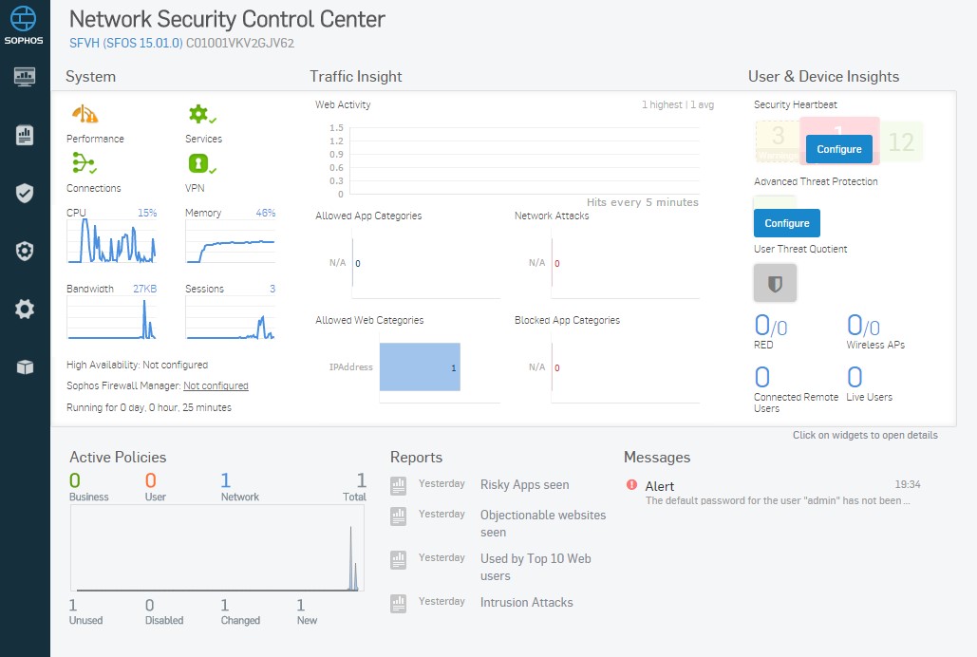Image resolution: width=977 pixels, height=657 pixels.
Task: Click the User Threat Quotient shield widget
Action: [775, 282]
